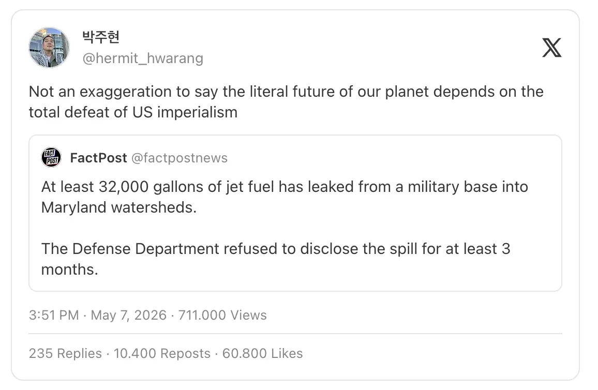Viewport: 598px width, 390px height.
Task: Click the quoted sentence about the Defense Department
Action: click(x=276, y=259)
